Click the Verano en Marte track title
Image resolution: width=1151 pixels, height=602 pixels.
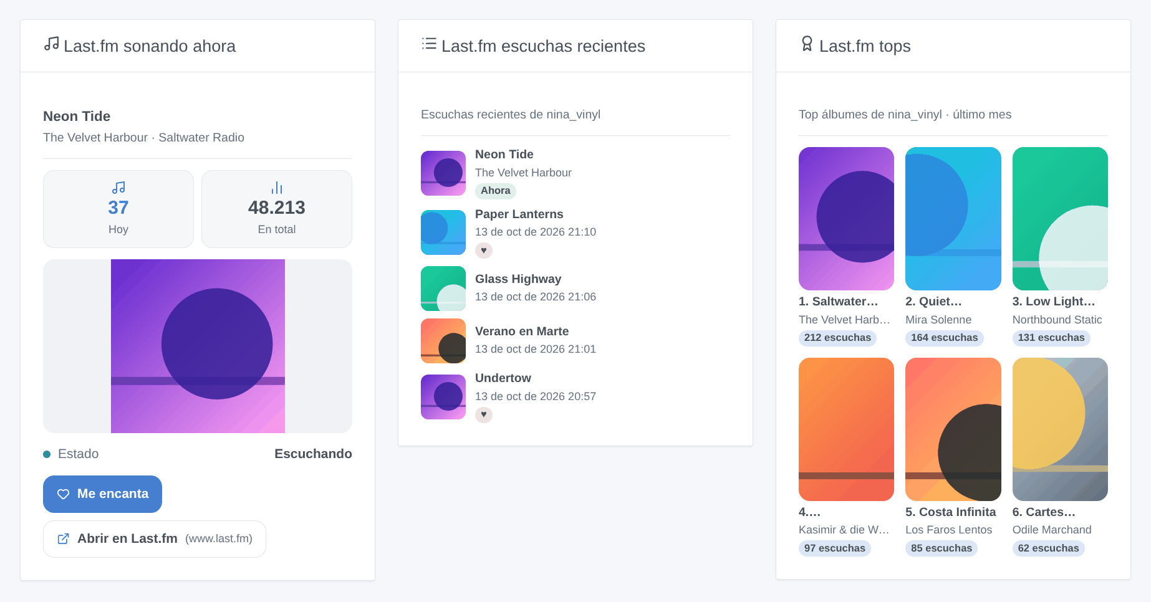[x=522, y=332]
